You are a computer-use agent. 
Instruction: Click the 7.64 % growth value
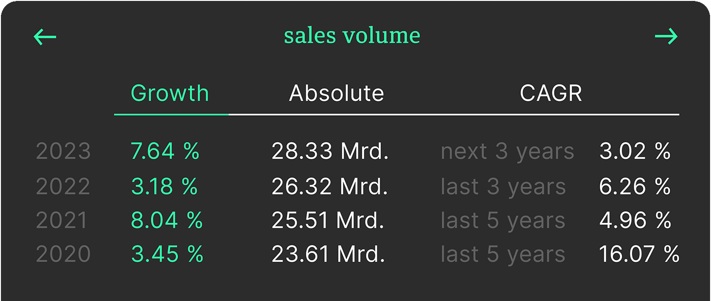click(165, 152)
